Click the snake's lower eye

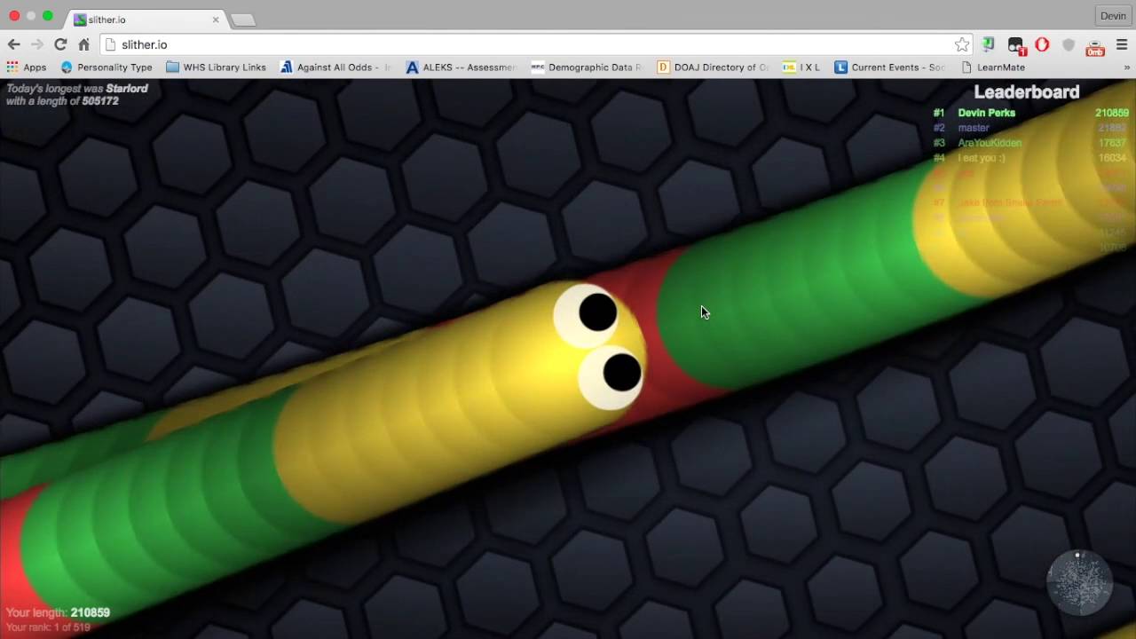(x=611, y=376)
